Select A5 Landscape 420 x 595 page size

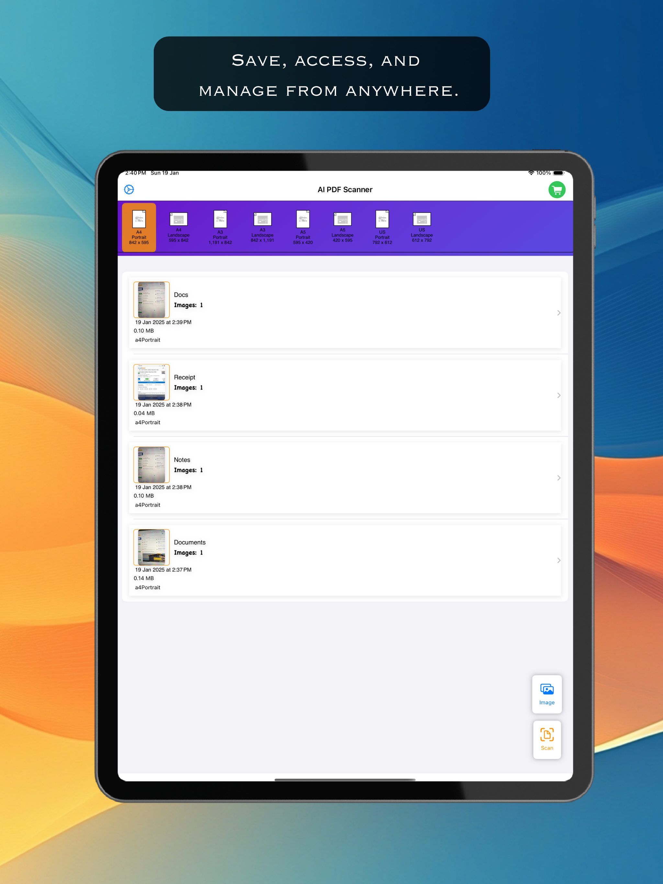tap(342, 227)
